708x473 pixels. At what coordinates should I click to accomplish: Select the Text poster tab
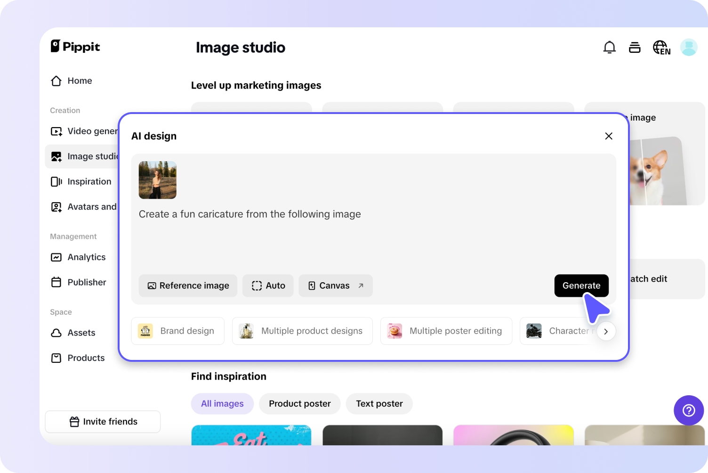[379, 404]
